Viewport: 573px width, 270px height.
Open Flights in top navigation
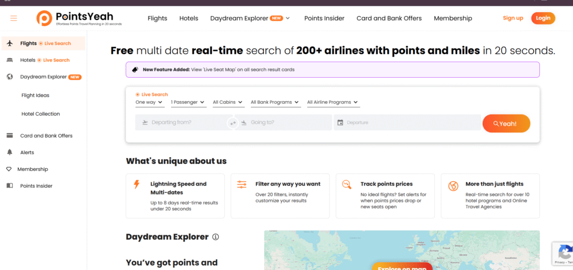pos(157,18)
